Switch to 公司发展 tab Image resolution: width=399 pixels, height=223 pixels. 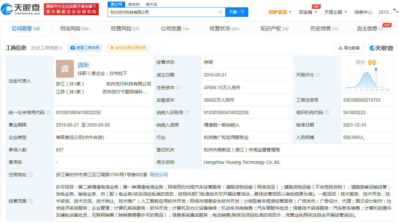pos(175,29)
